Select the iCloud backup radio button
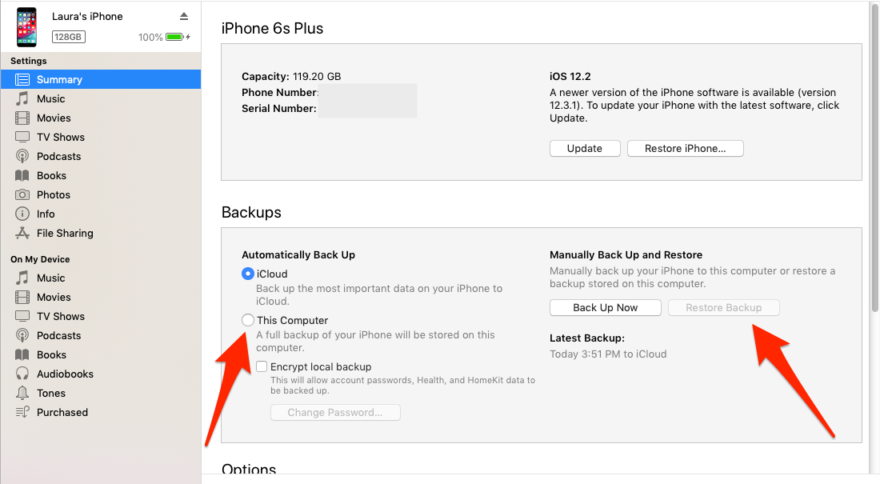 tap(248, 274)
